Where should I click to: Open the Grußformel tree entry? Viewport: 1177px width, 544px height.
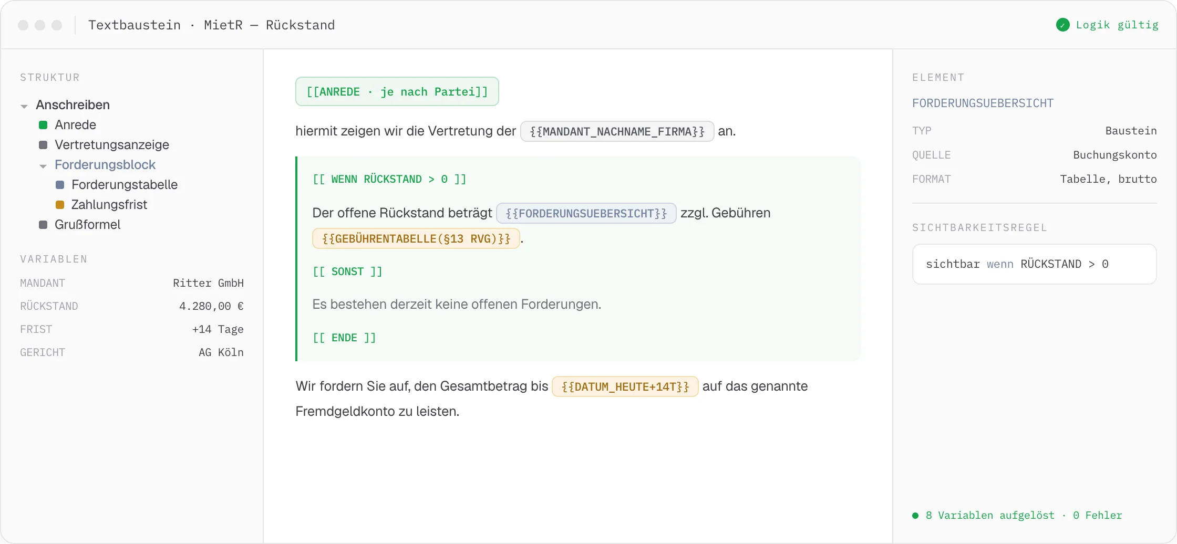[x=88, y=225]
